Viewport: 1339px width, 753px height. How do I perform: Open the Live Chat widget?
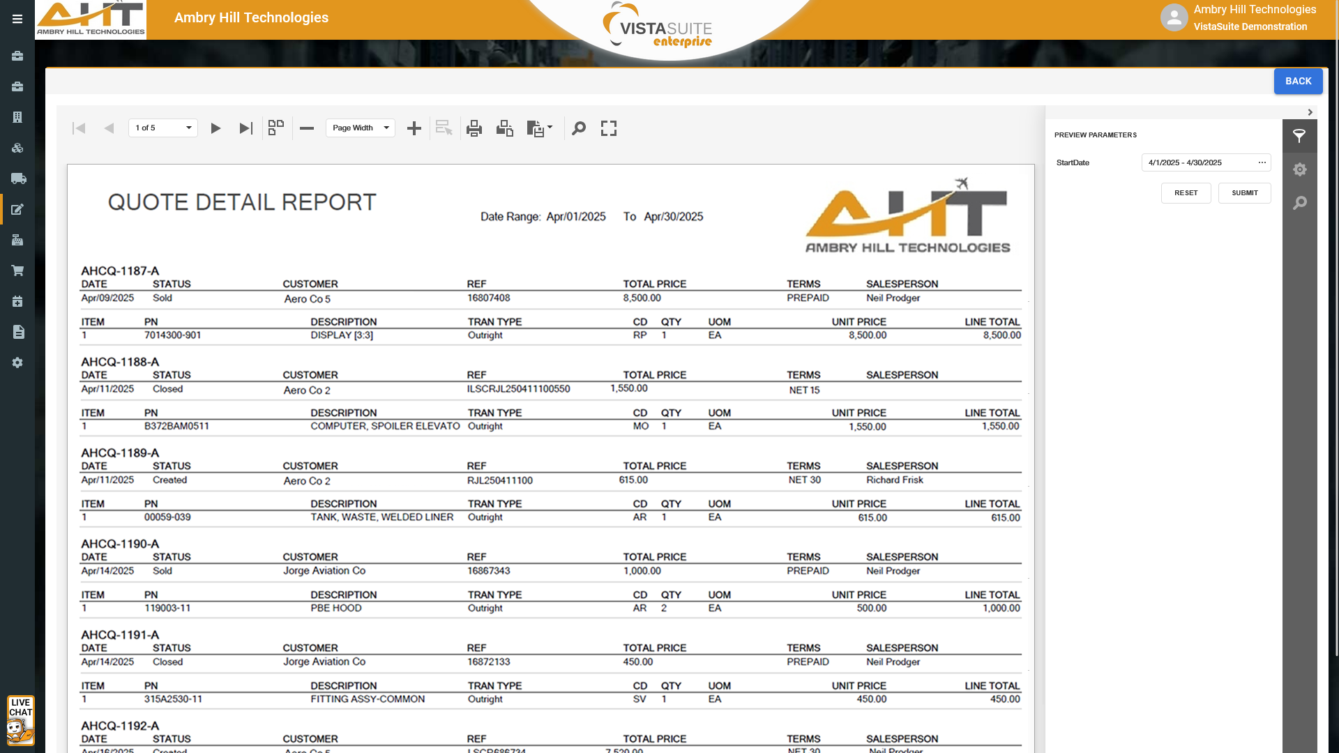tap(20, 720)
